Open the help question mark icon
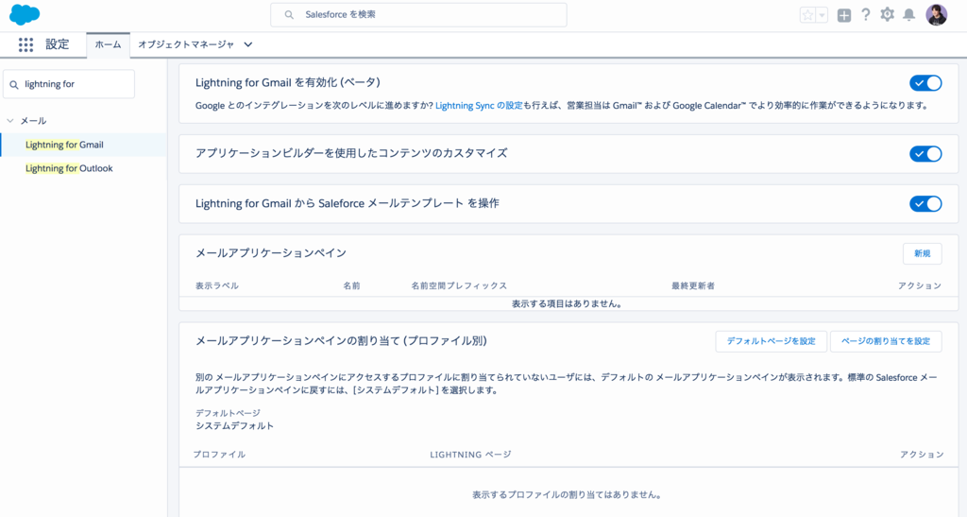The width and height of the screenshot is (967, 517). [x=866, y=15]
